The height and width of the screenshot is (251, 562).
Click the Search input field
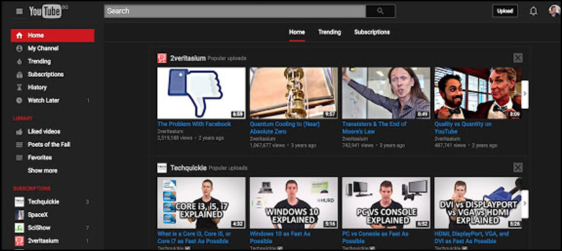pyautogui.click(x=235, y=11)
